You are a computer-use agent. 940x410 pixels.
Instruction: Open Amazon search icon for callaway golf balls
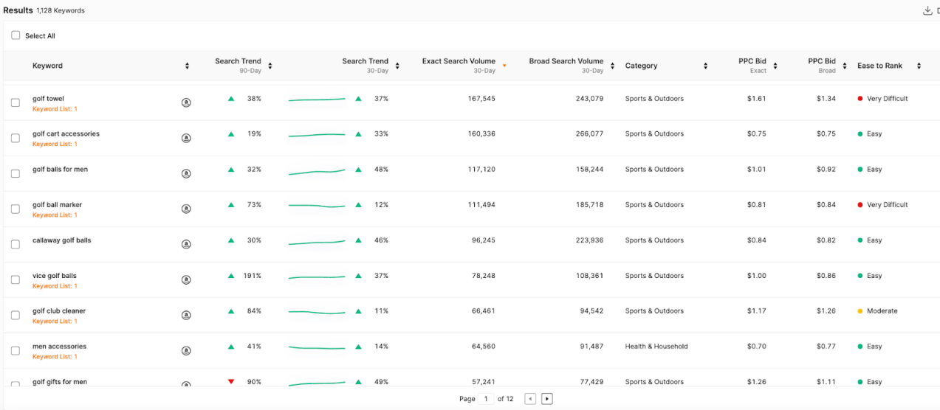point(186,244)
